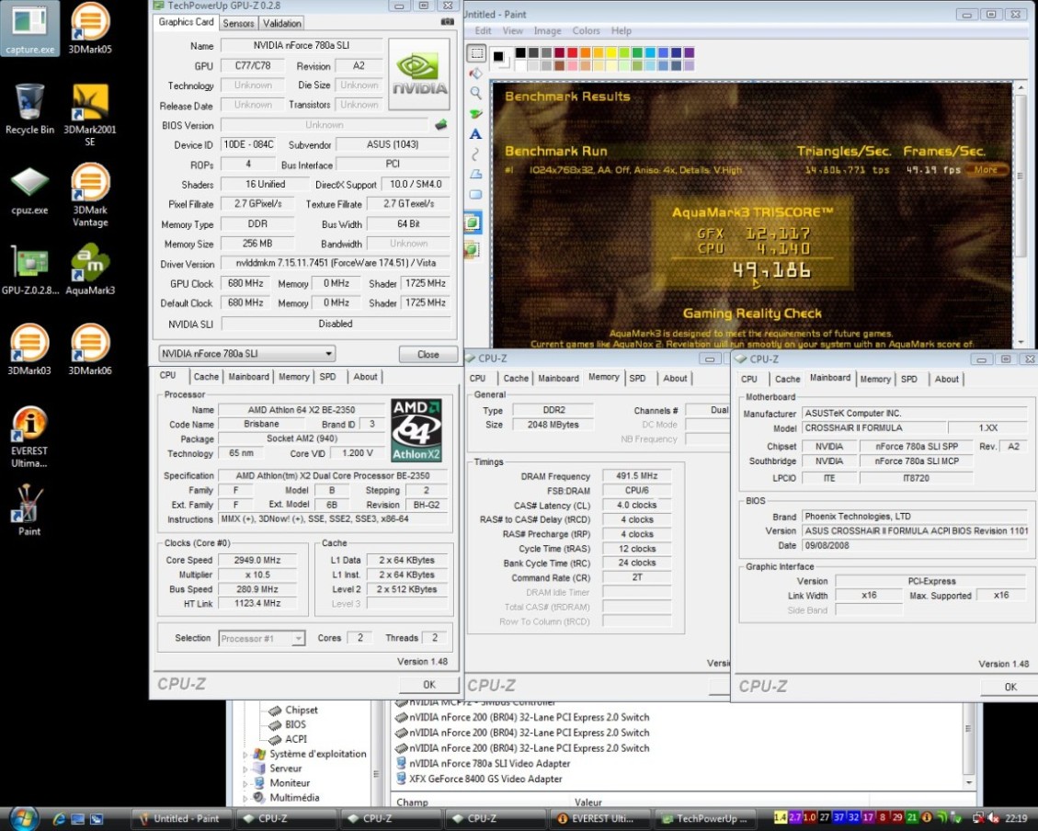The image size is (1038, 831).
Task: Select the Recycle Bin desktop icon
Action: [x=29, y=108]
